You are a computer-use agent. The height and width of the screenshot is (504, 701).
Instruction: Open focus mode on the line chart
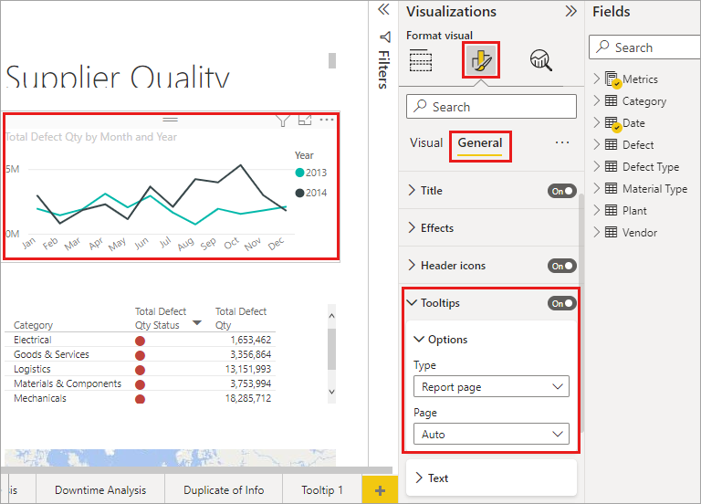(x=305, y=120)
